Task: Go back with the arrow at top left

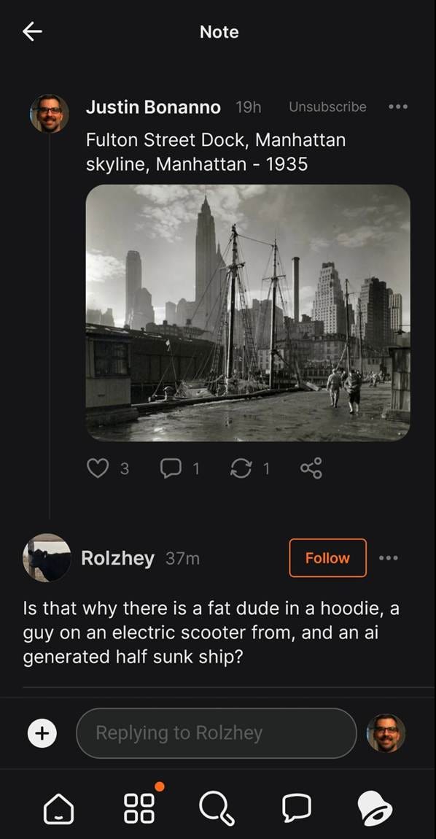Action: (32, 31)
